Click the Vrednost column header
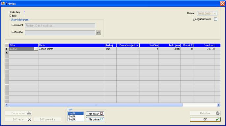Image resolution: width=226 pixels, height=126 pixels. tap(204, 45)
